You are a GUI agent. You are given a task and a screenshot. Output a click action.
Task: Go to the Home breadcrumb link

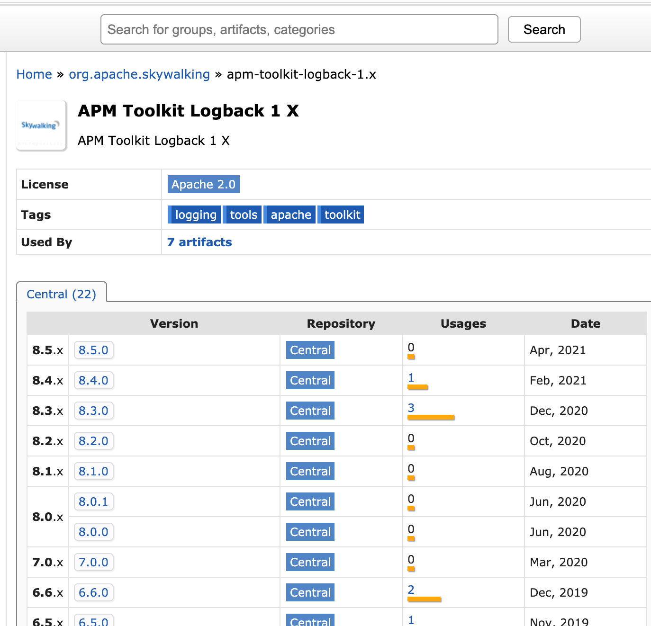point(34,74)
